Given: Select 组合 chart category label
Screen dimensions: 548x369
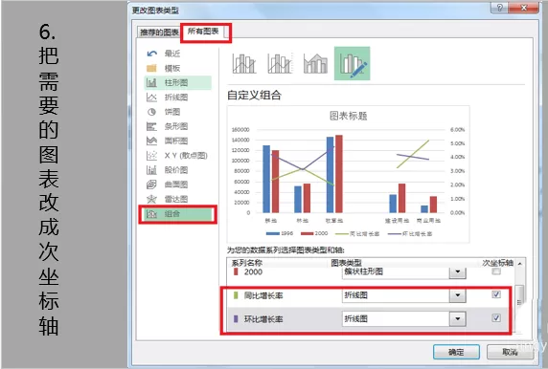Looking at the screenshot, I should pos(172,214).
